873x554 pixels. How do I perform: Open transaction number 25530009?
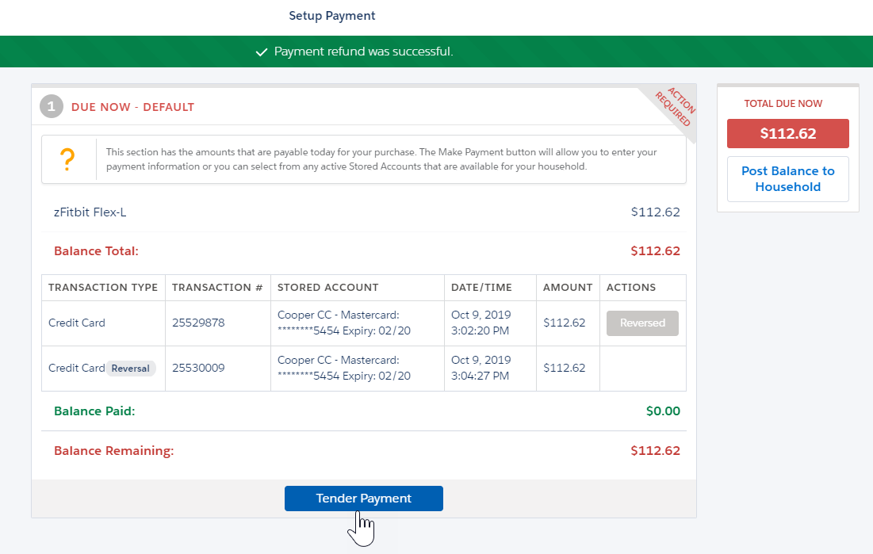pyautogui.click(x=199, y=368)
